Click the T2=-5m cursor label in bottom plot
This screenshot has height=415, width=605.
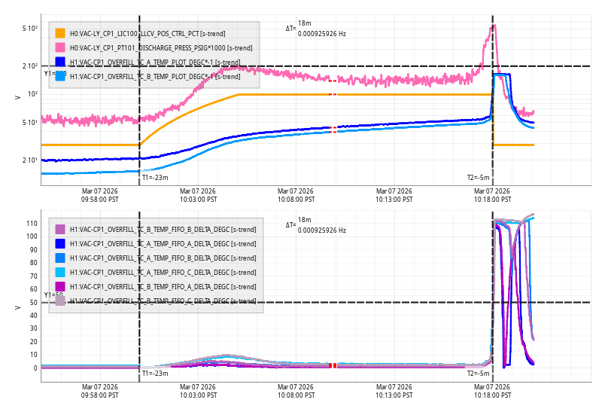pos(478,374)
